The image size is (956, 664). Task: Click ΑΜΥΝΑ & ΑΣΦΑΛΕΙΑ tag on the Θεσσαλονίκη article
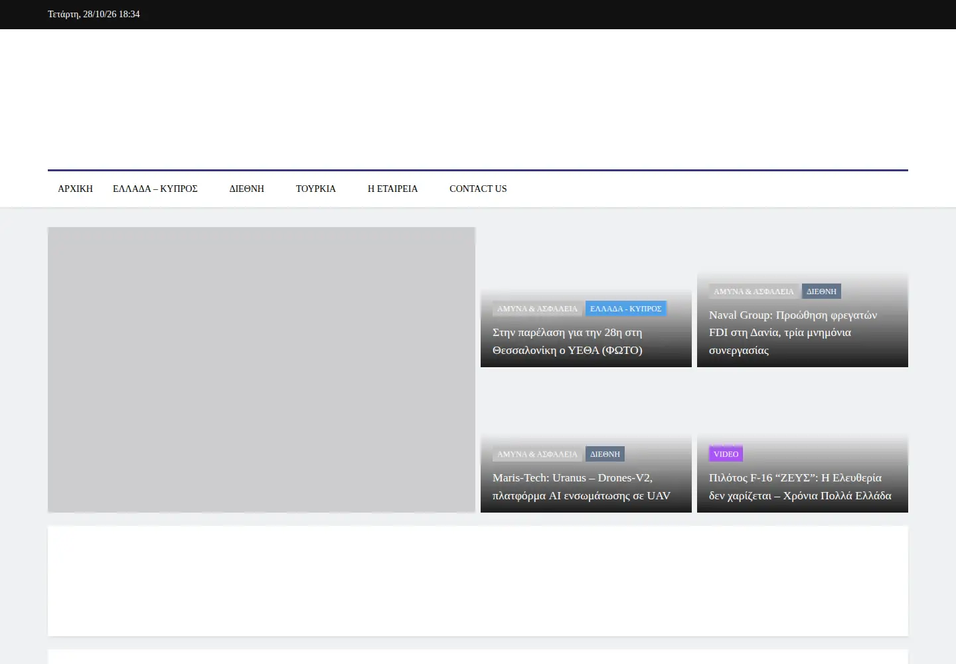(x=537, y=309)
